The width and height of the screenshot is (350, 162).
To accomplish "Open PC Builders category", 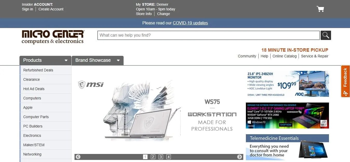I will 45,126.
